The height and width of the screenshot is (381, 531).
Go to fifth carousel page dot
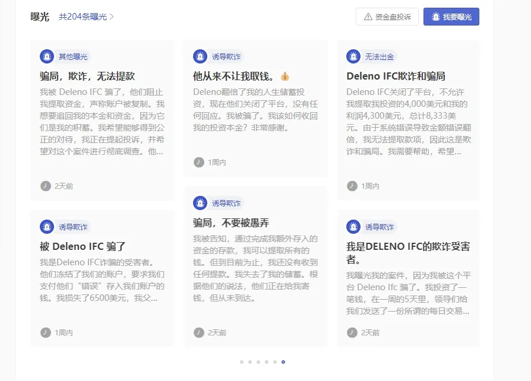click(x=275, y=362)
